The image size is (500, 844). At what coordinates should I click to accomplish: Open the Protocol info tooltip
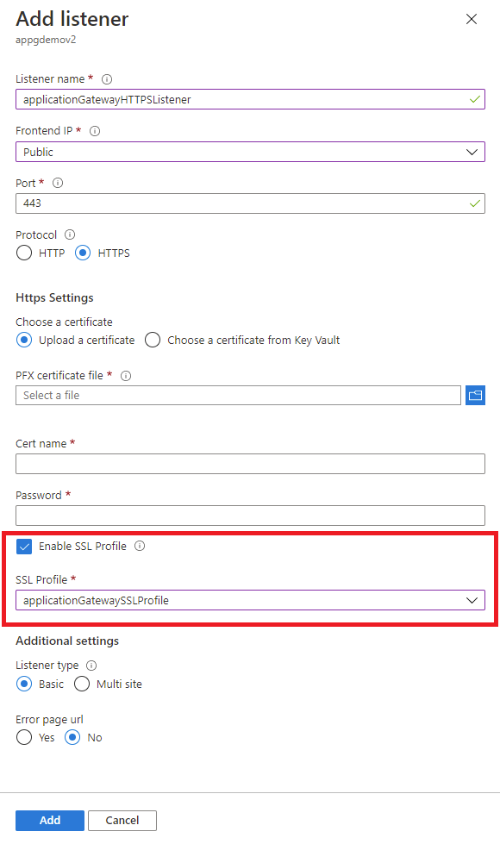(x=68, y=234)
